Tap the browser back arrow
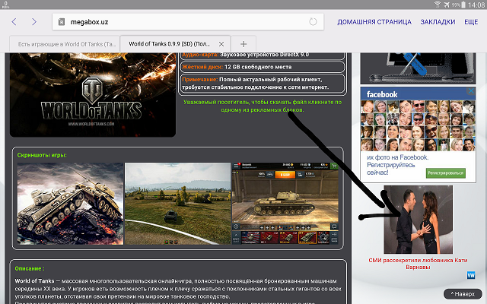This screenshot has height=304, width=487. tap(14, 22)
